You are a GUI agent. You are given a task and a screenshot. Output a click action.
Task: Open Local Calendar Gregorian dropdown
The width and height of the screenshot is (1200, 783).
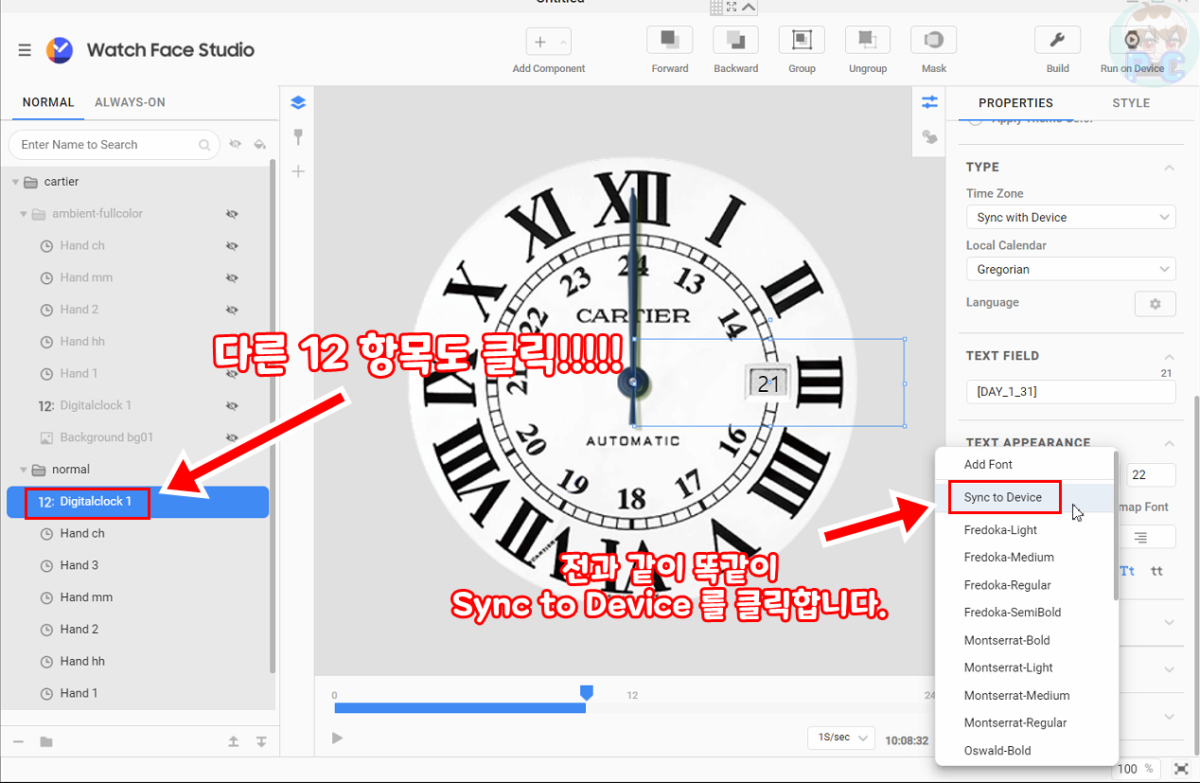[1070, 269]
